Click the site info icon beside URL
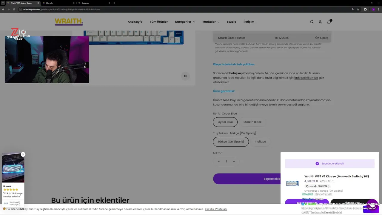Screen dimensions: 382x215 tap(21, 9)
